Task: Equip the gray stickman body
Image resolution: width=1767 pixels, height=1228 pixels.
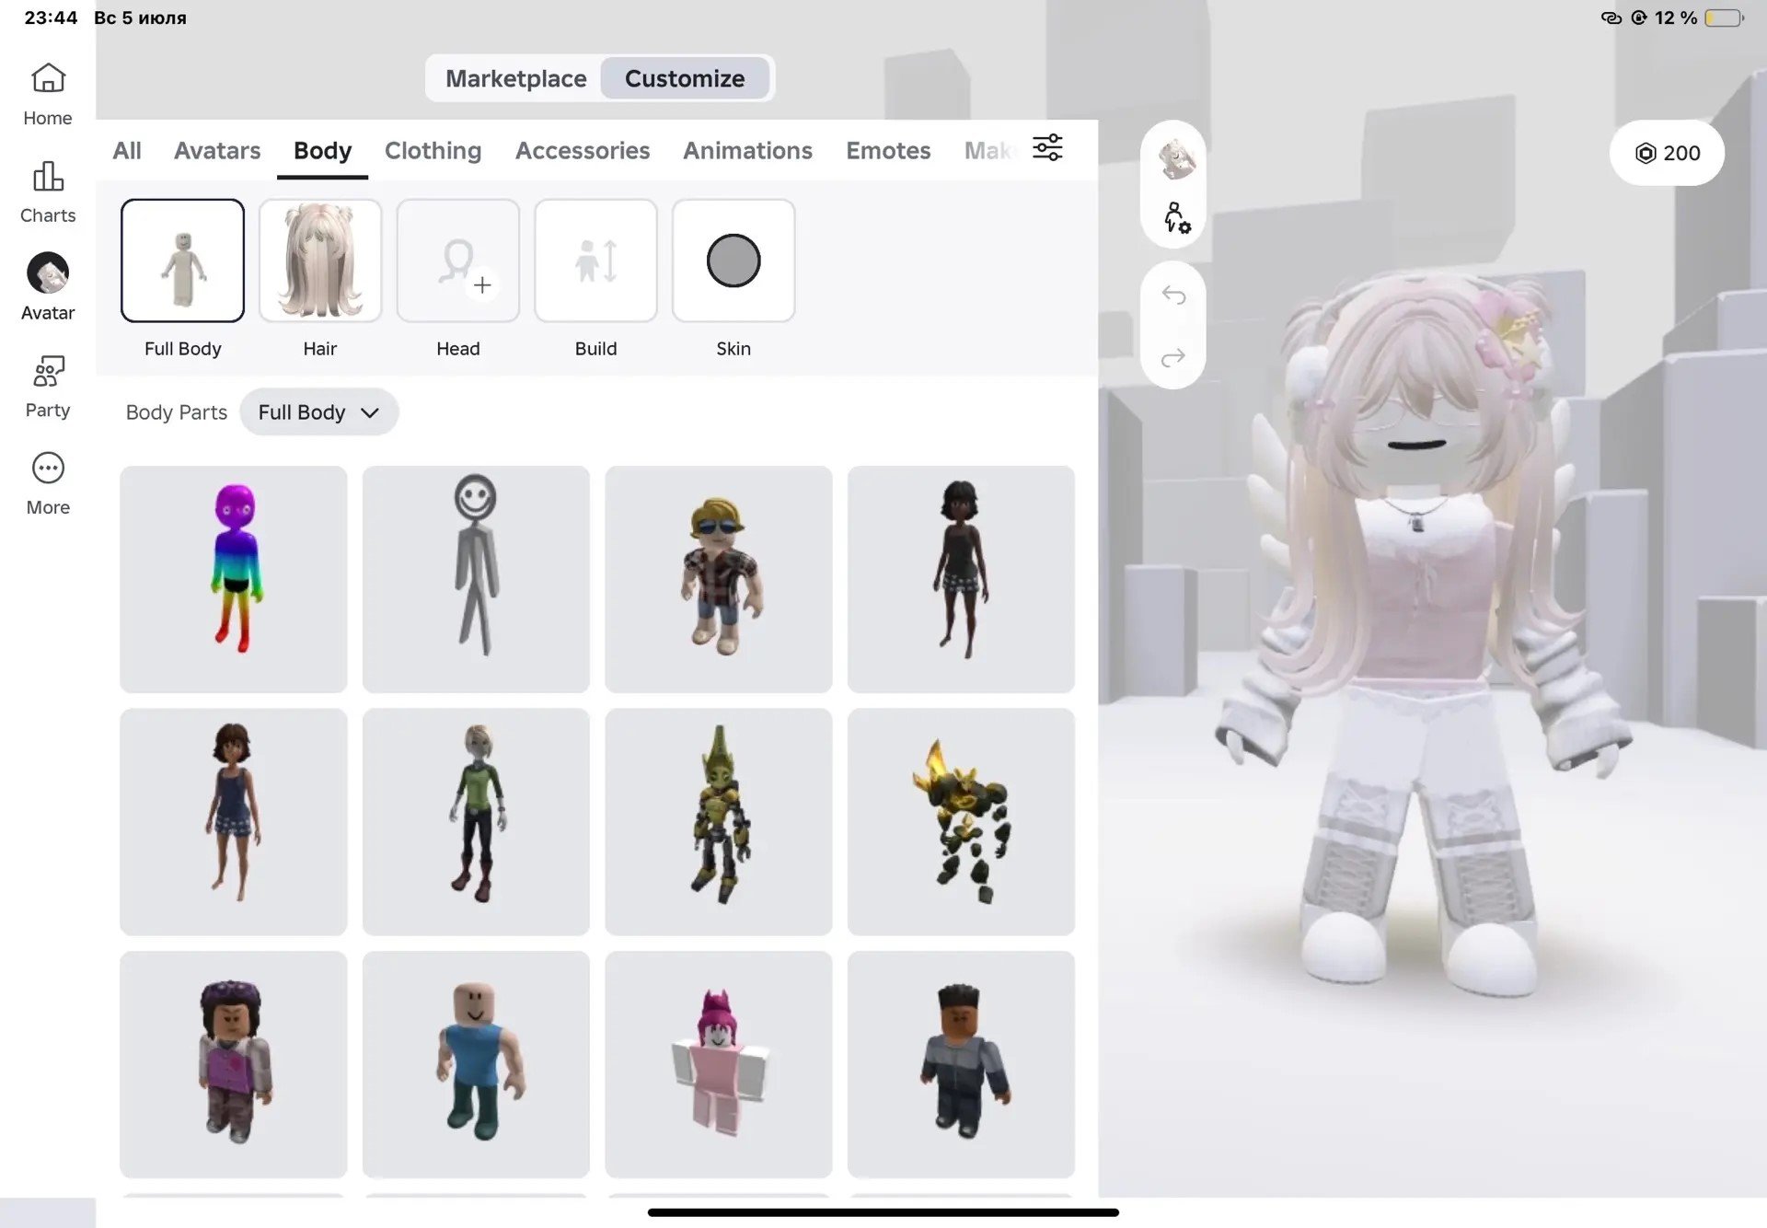Action: pos(476,579)
